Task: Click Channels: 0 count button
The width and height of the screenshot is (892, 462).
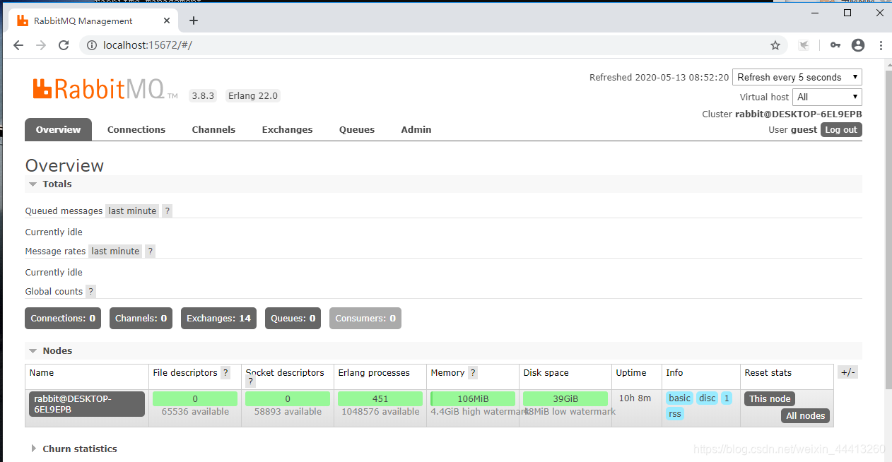Action: click(x=141, y=318)
